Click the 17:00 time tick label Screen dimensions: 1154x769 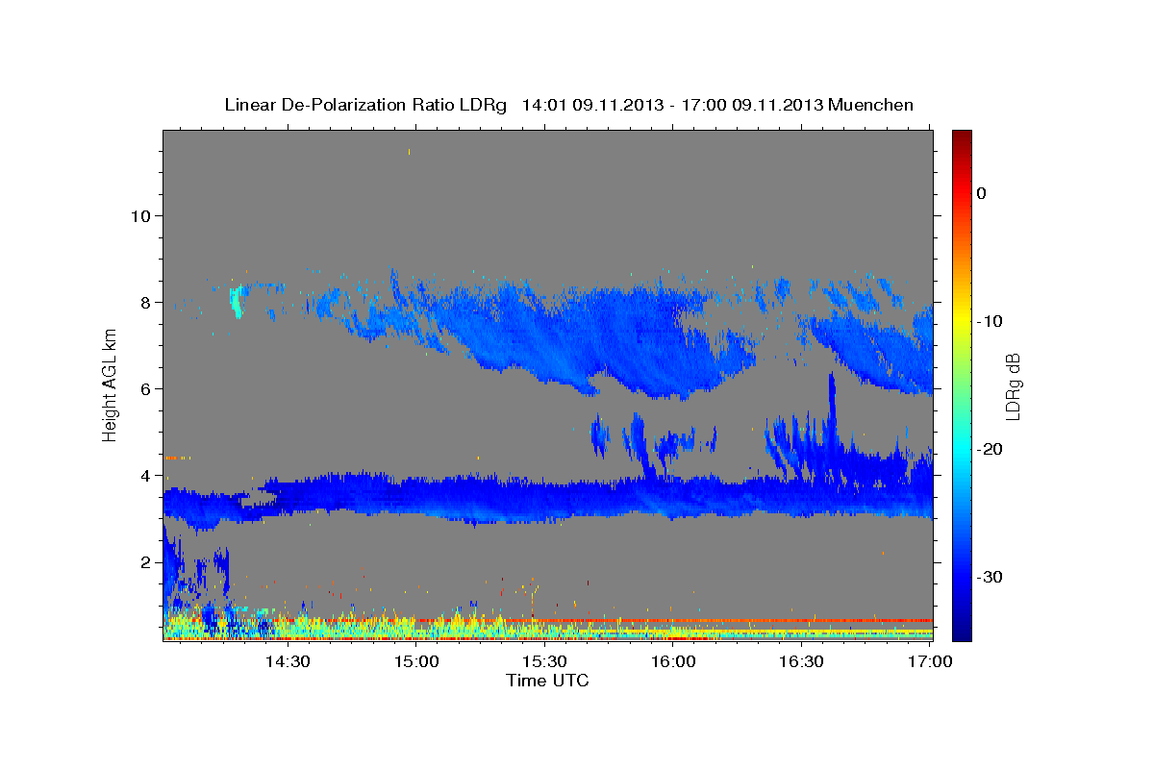pyautogui.click(x=930, y=661)
